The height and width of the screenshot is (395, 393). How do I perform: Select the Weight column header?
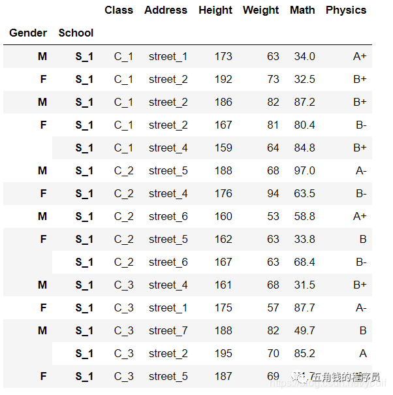[x=260, y=10]
